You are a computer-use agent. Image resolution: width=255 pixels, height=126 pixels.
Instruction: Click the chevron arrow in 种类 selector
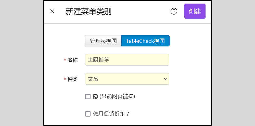pos(165,79)
